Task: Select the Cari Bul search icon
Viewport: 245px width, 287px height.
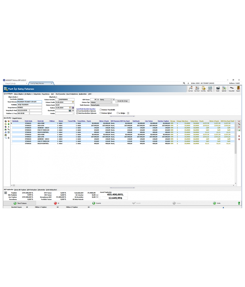Action: coord(191,88)
